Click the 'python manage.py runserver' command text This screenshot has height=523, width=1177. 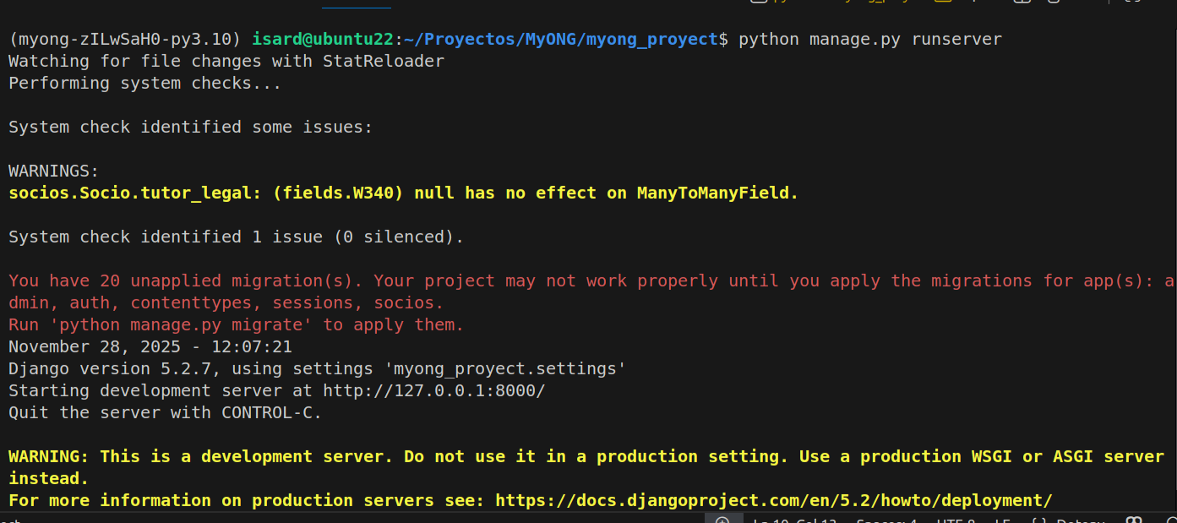click(869, 39)
